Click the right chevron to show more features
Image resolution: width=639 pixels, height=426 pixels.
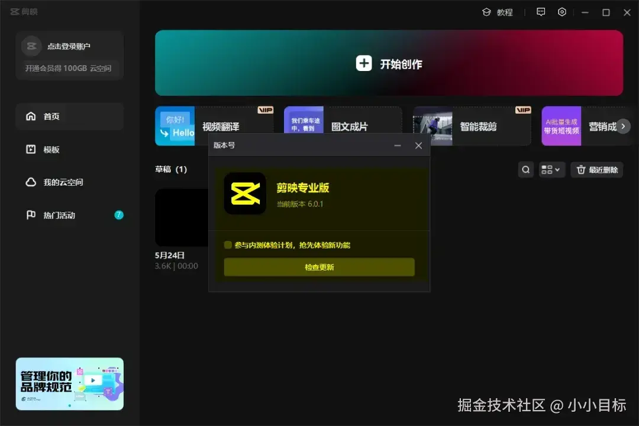pos(623,127)
